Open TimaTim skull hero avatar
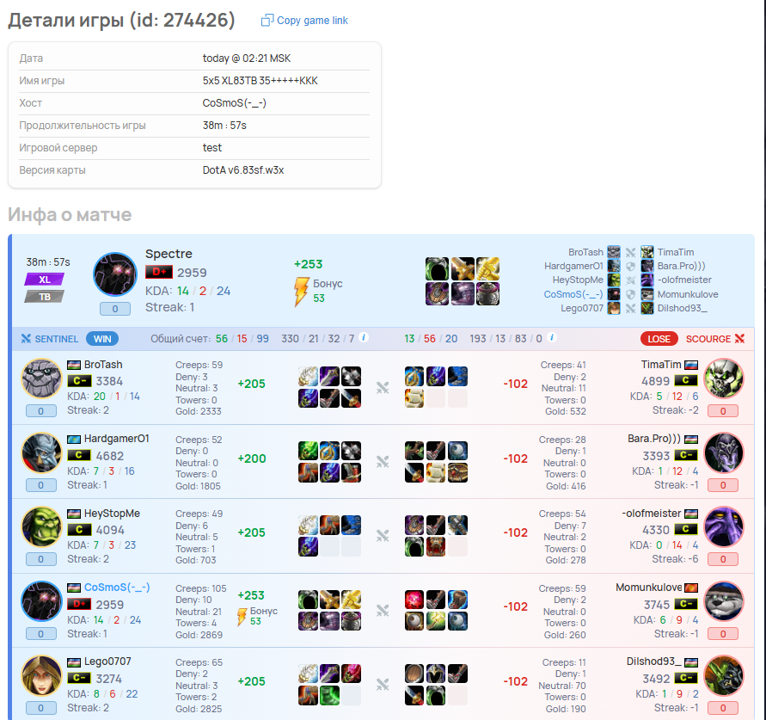This screenshot has width=766, height=720. tap(724, 378)
